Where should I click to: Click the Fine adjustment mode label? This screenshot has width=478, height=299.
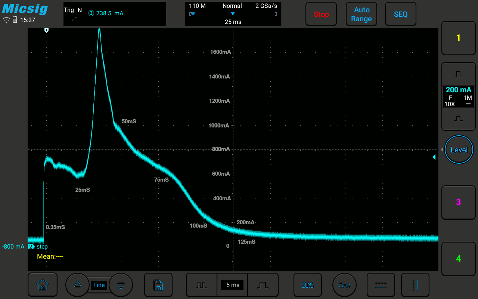99,285
